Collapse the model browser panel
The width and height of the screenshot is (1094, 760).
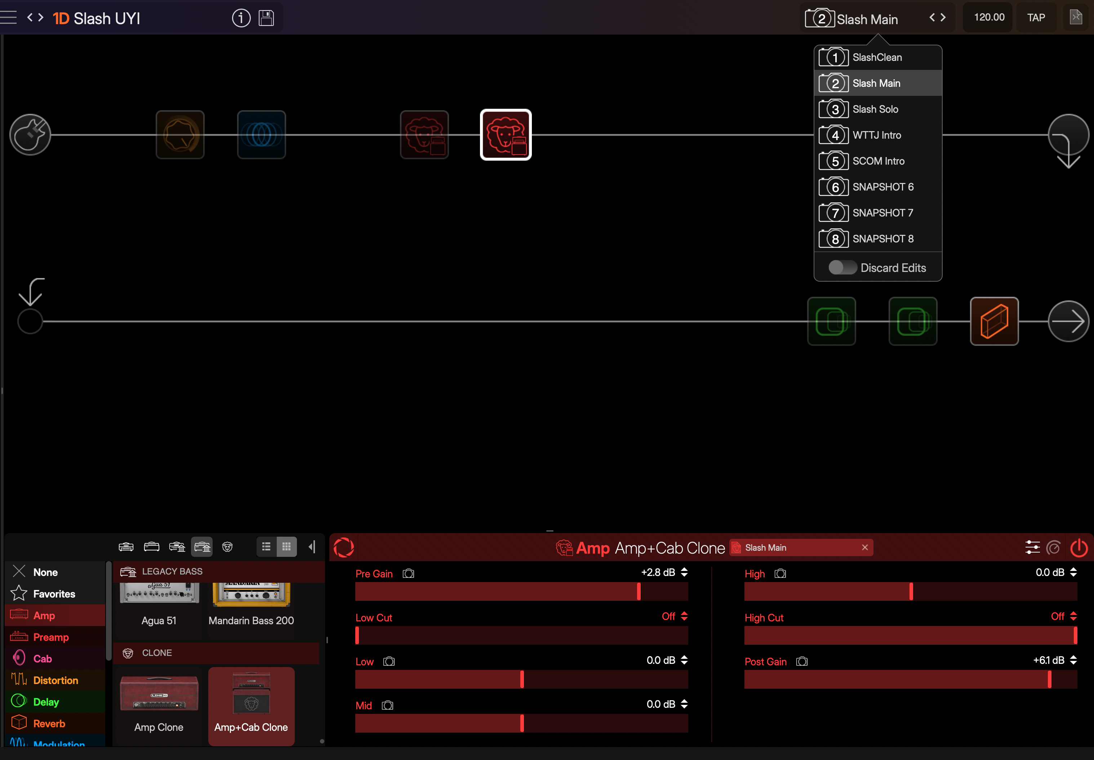pyautogui.click(x=312, y=547)
